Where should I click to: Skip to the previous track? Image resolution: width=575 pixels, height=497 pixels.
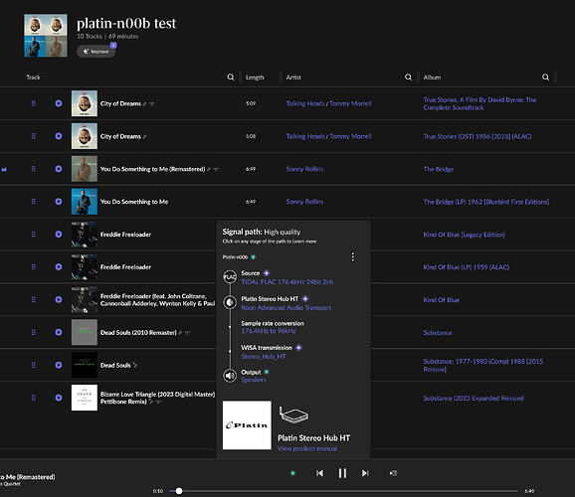click(319, 473)
